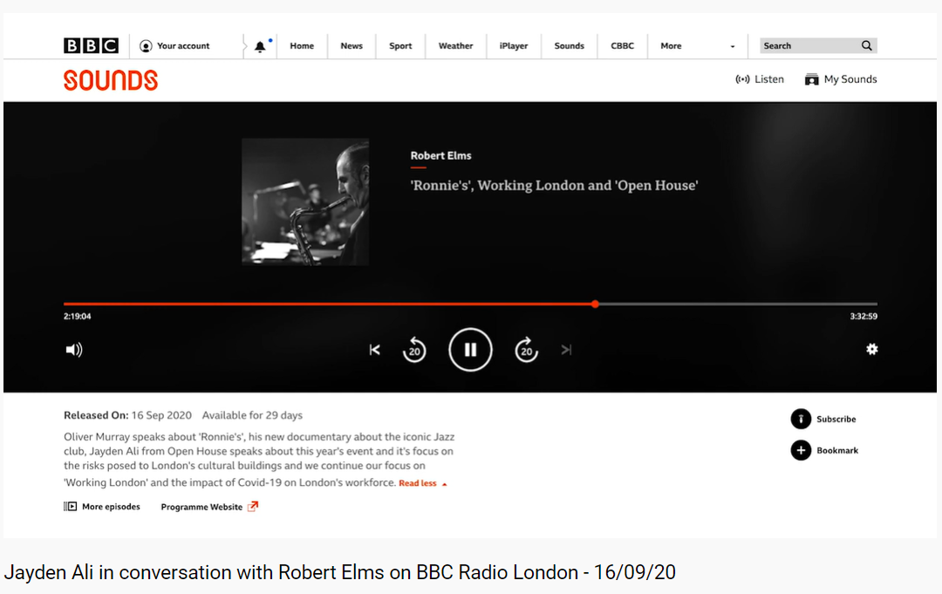Skip to the next track marker
This screenshot has height=594, width=942.
tap(566, 349)
